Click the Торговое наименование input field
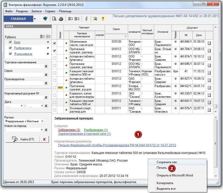223x193 pixels. [24, 66]
